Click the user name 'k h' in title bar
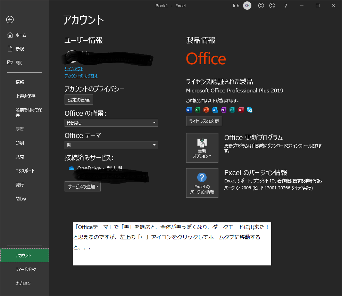342x296 pixels. (236, 6)
